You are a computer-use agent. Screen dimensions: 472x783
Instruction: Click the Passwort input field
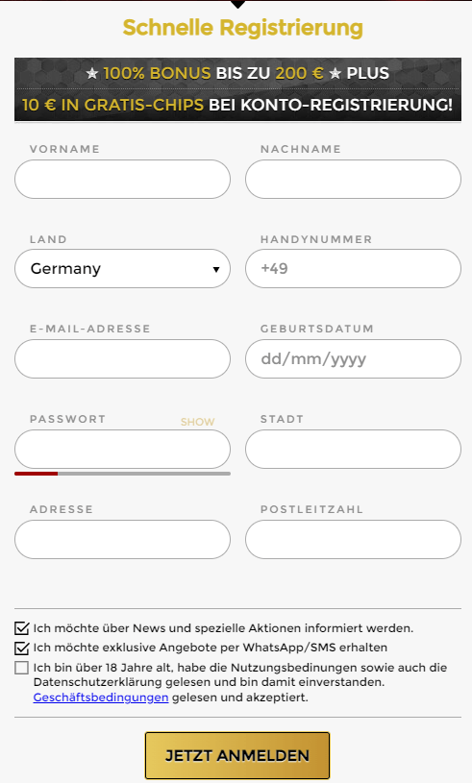pos(122,449)
